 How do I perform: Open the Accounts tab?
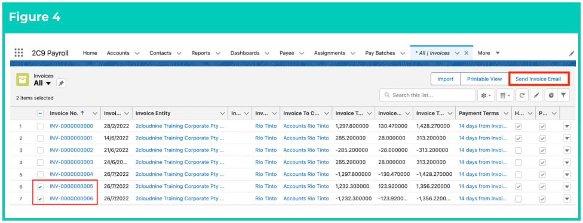click(x=118, y=53)
